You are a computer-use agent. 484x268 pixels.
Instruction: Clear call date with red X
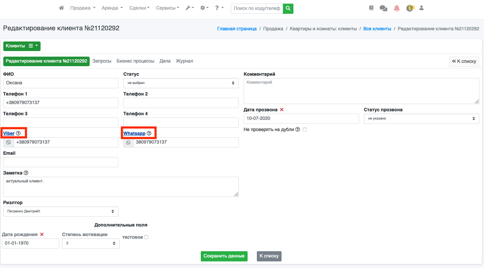point(282,110)
